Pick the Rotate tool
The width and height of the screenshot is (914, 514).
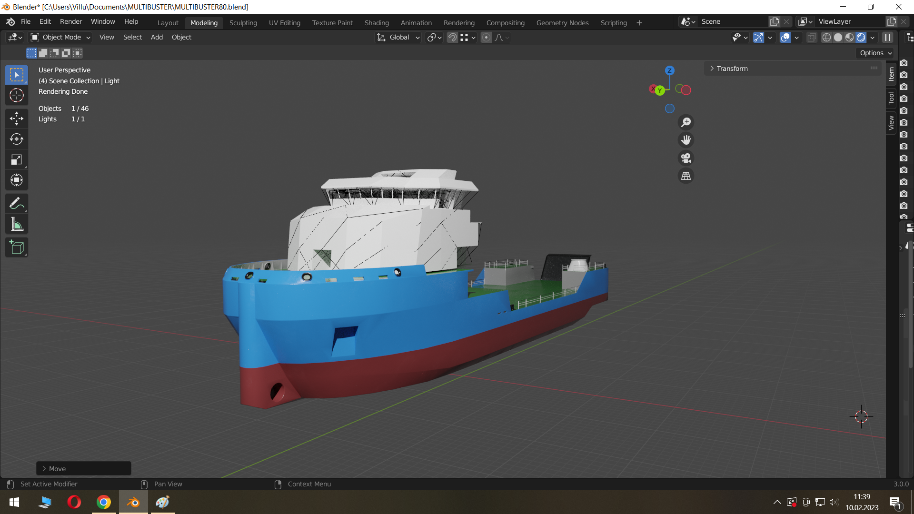17,139
